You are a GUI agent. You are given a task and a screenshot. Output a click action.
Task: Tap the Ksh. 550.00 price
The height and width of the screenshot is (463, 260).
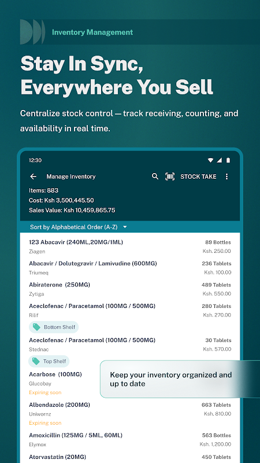coord(217,293)
